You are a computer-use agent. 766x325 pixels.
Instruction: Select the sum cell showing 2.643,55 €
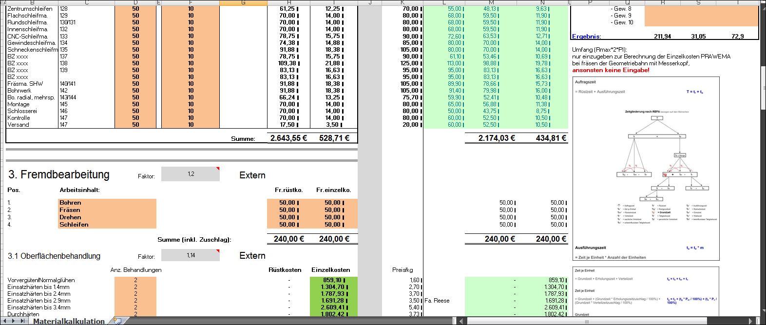(x=288, y=138)
